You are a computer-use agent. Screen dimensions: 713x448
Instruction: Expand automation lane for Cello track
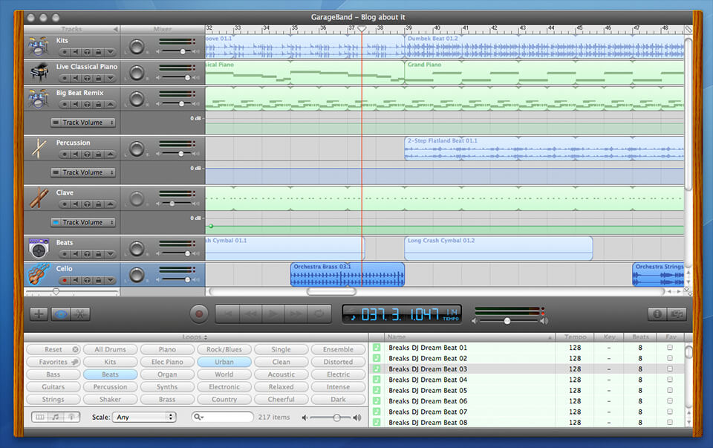110,280
